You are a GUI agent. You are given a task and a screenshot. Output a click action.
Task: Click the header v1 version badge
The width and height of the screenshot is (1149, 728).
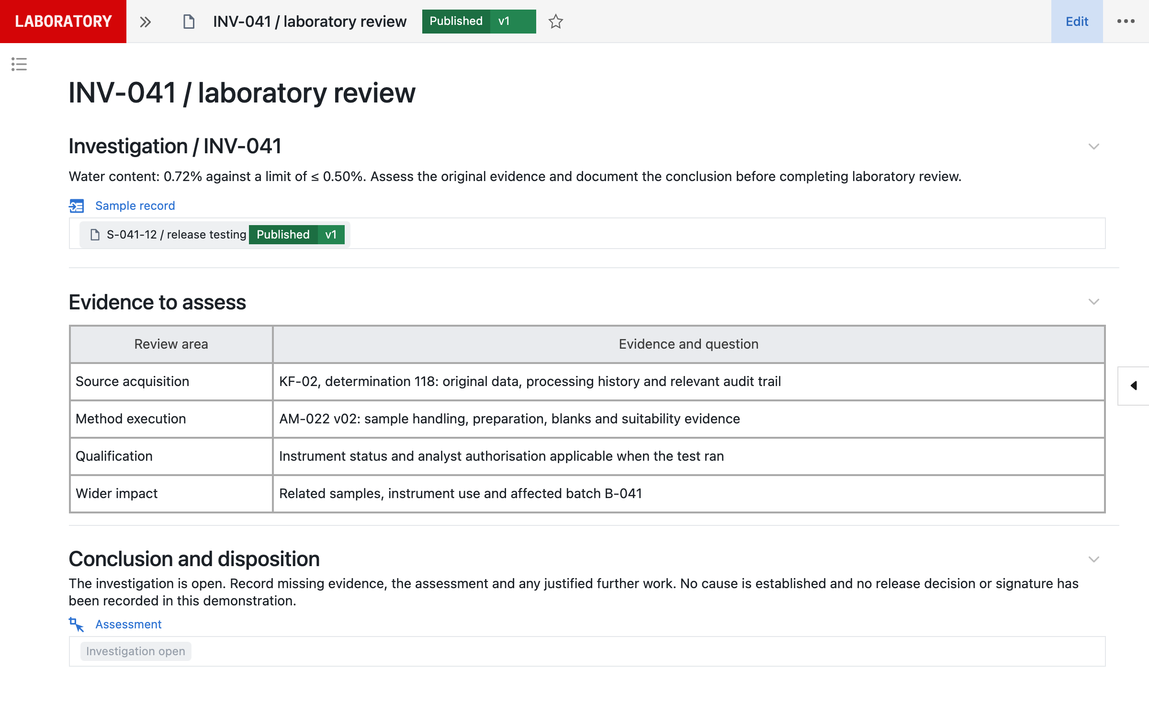pyautogui.click(x=513, y=22)
